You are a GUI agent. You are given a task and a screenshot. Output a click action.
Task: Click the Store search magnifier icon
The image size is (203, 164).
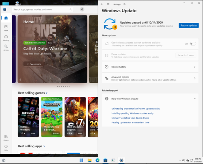[71, 9]
